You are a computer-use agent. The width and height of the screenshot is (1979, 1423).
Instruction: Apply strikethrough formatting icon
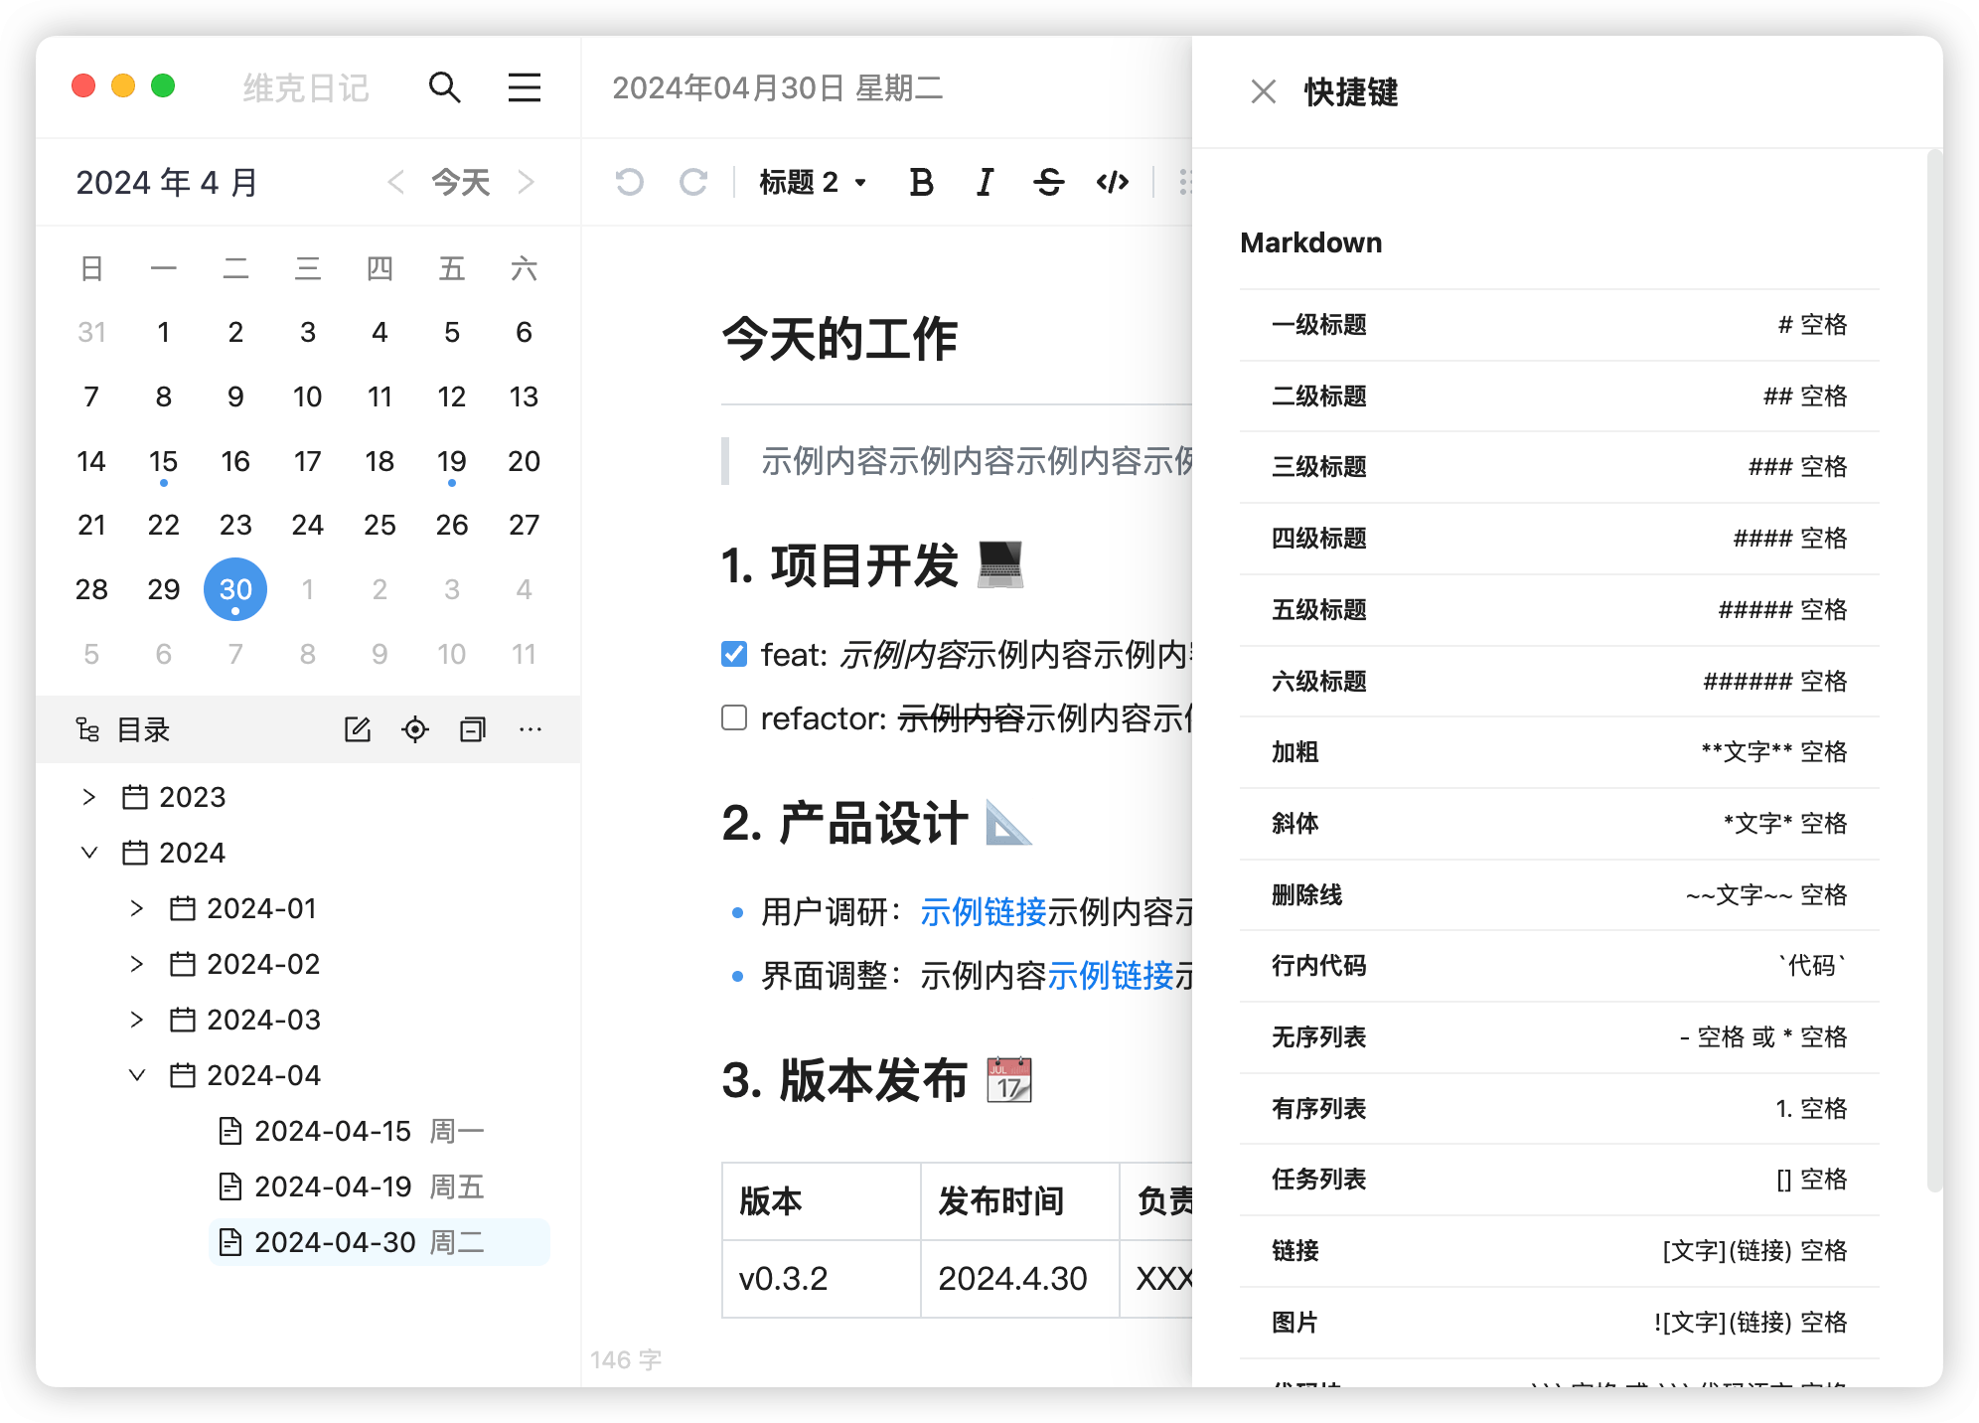(1048, 182)
